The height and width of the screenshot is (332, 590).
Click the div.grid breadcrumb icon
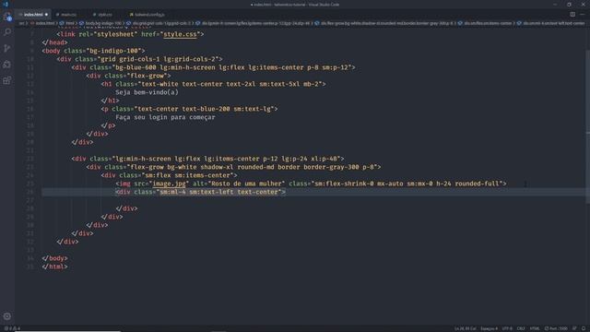[x=128, y=23]
